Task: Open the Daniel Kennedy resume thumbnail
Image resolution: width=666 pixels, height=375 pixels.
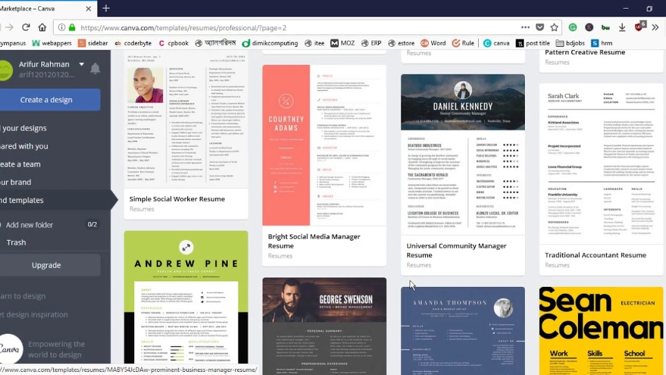Action: pos(463,154)
